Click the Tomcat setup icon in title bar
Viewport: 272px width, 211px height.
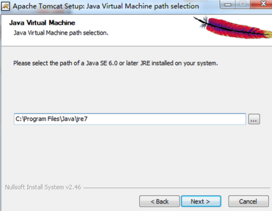(x=5, y=6)
